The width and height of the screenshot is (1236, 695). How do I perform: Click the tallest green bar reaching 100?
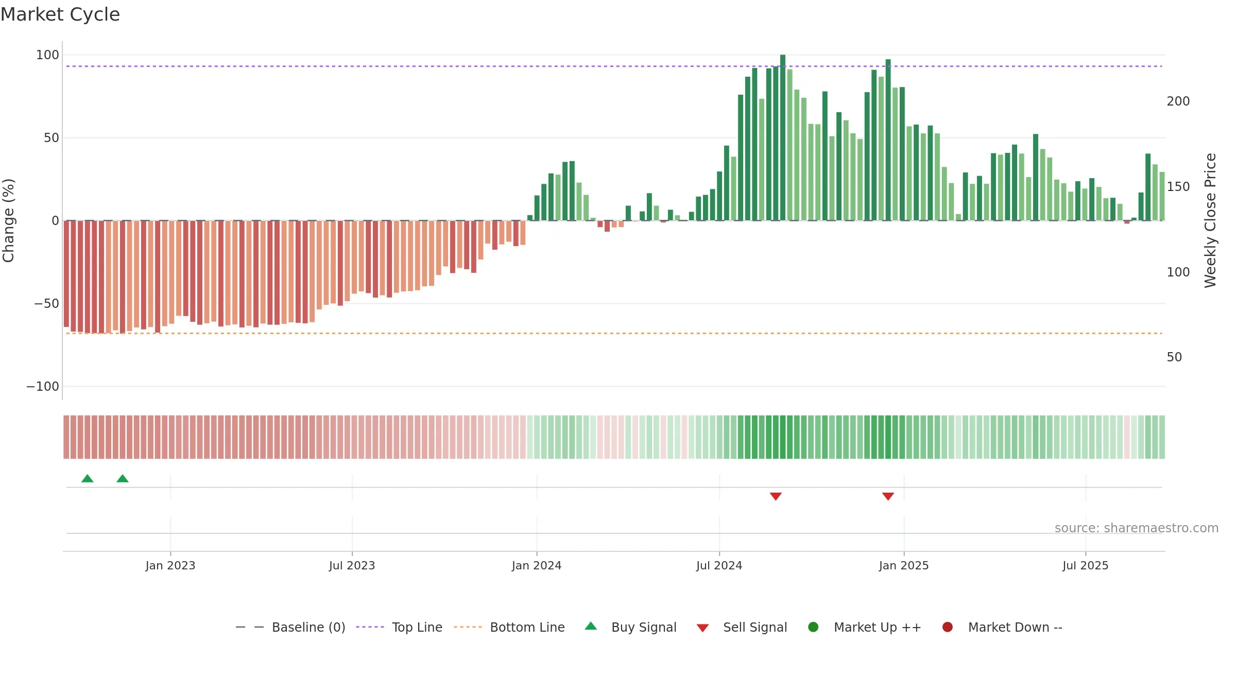[783, 137]
